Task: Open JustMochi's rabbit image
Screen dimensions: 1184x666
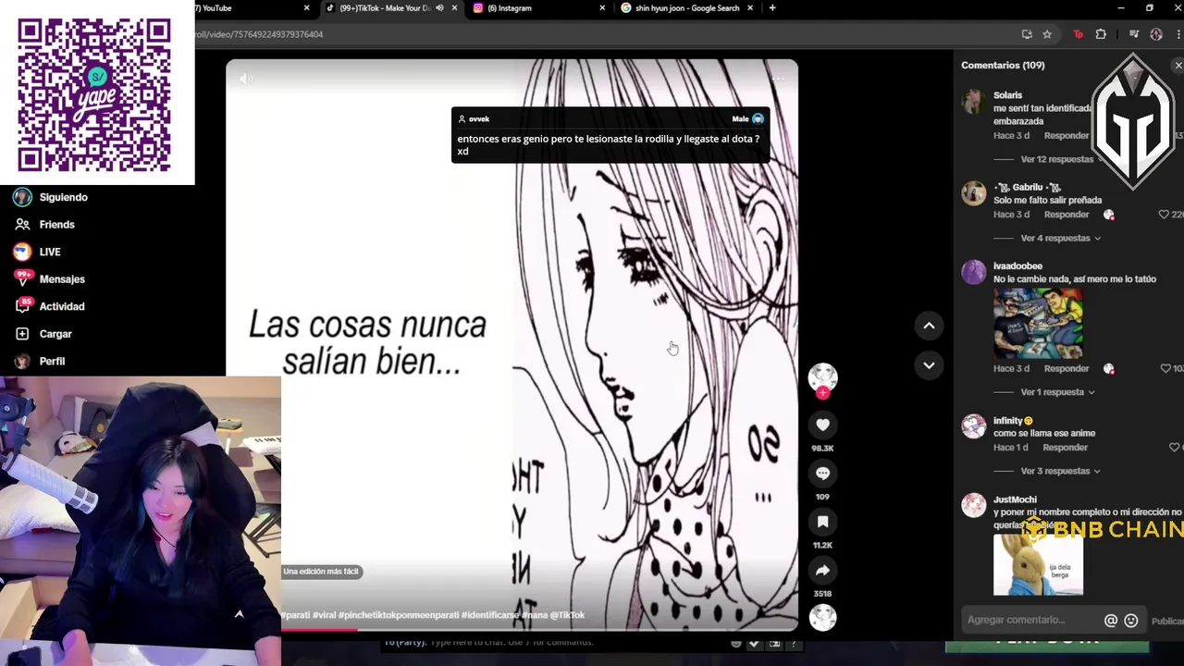Action: pyautogui.click(x=1038, y=564)
